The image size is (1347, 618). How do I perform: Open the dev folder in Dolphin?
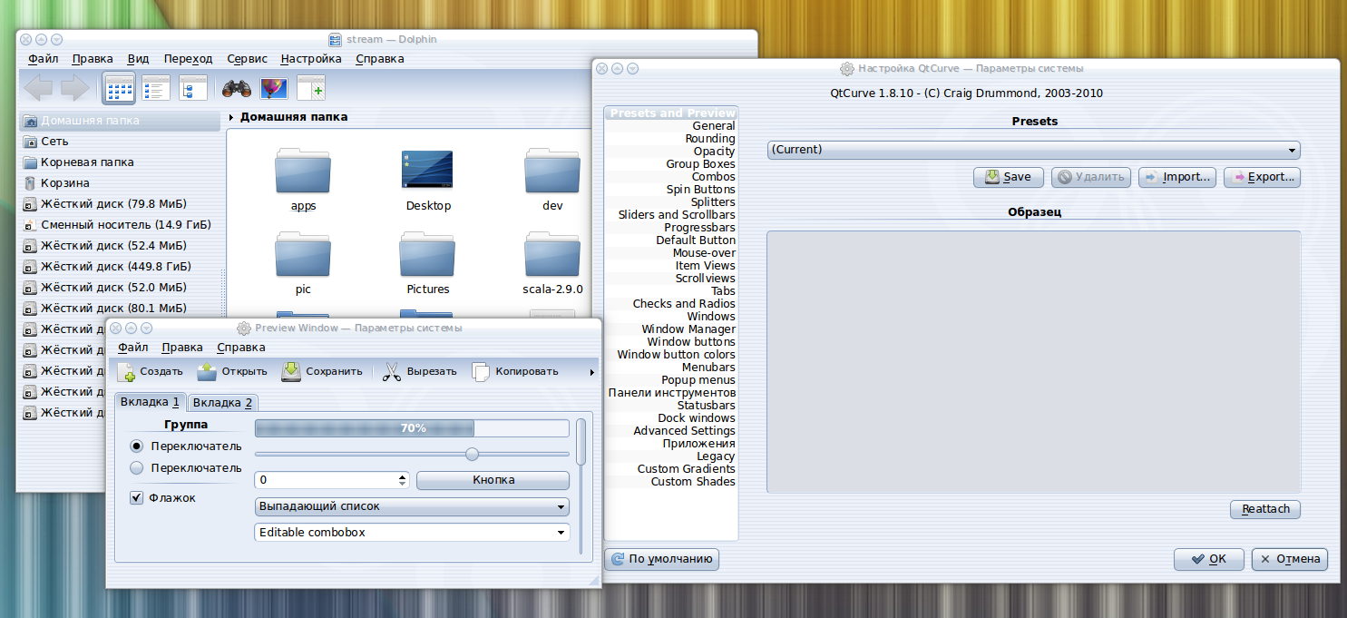pos(552,180)
